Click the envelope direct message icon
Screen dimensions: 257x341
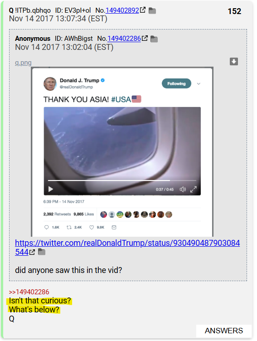(114, 227)
